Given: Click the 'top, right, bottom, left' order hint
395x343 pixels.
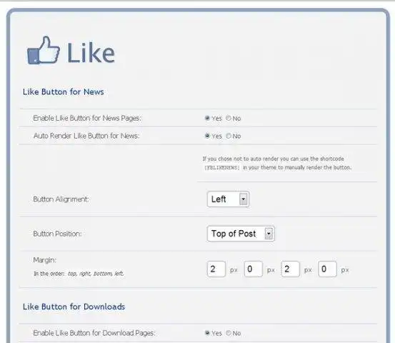Looking at the screenshot, I should pyautogui.click(x=96, y=274).
